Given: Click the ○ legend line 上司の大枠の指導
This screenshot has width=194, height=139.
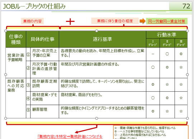Looking at the screenshot, I should click(140, 135).
